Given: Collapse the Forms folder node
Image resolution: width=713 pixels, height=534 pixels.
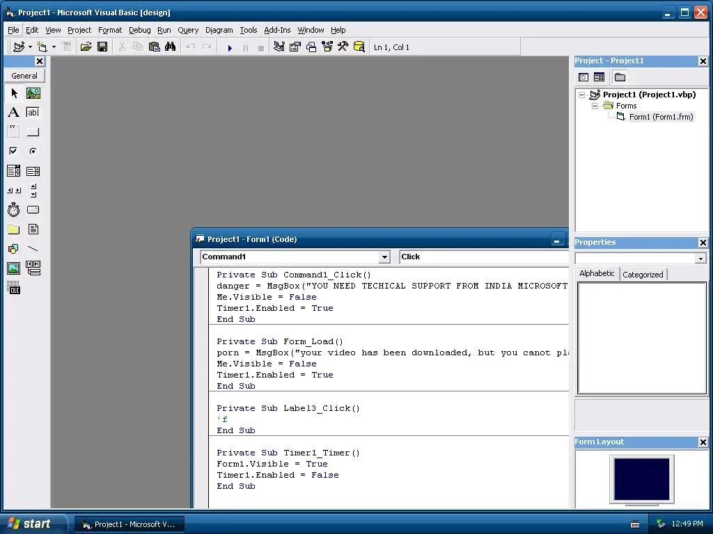Looking at the screenshot, I should pyautogui.click(x=595, y=106).
